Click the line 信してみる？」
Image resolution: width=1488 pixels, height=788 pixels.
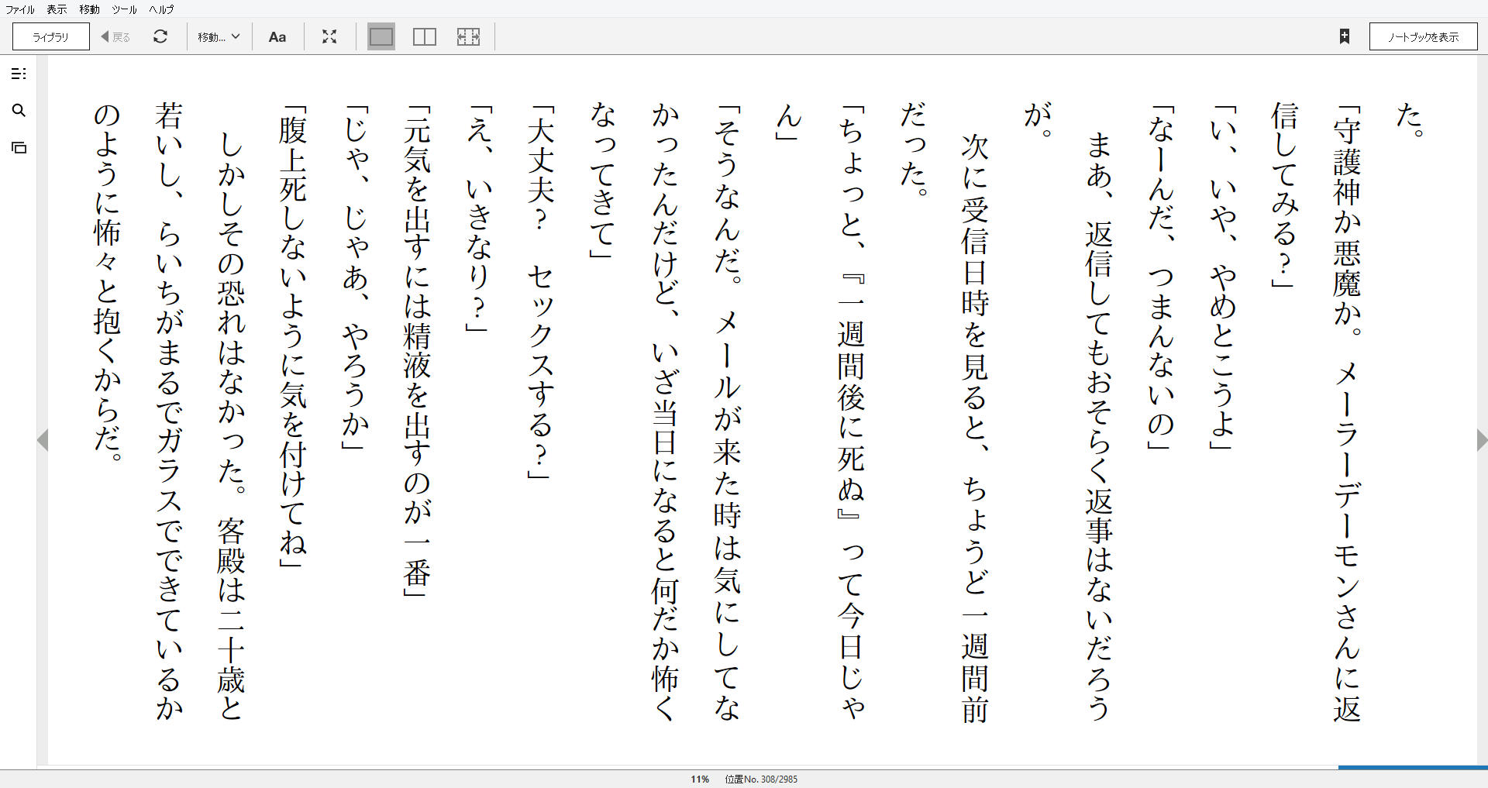1285,195
